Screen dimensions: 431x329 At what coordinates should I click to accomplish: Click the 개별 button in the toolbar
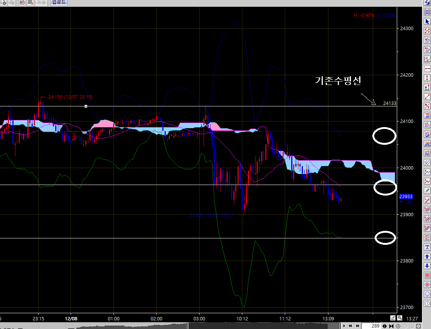coord(41,2)
